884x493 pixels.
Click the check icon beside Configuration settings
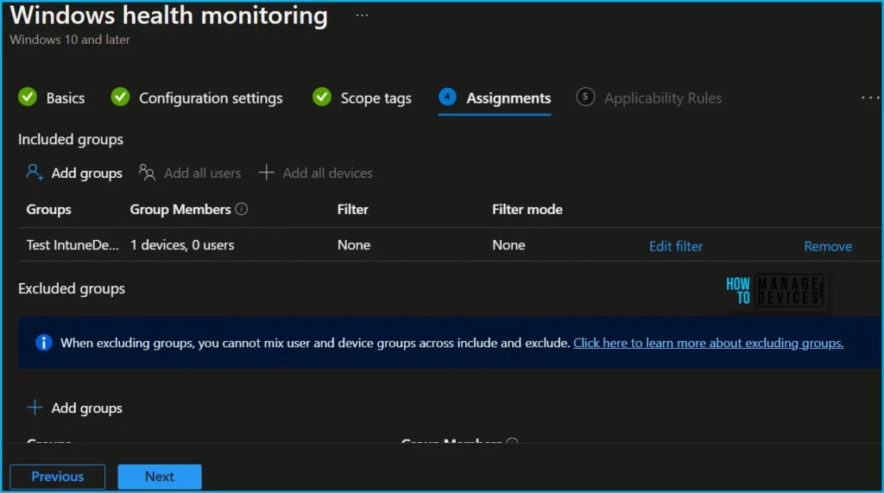[x=120, y=97]
